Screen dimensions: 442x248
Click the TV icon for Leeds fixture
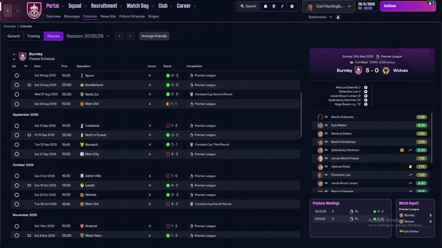point(29,185)
